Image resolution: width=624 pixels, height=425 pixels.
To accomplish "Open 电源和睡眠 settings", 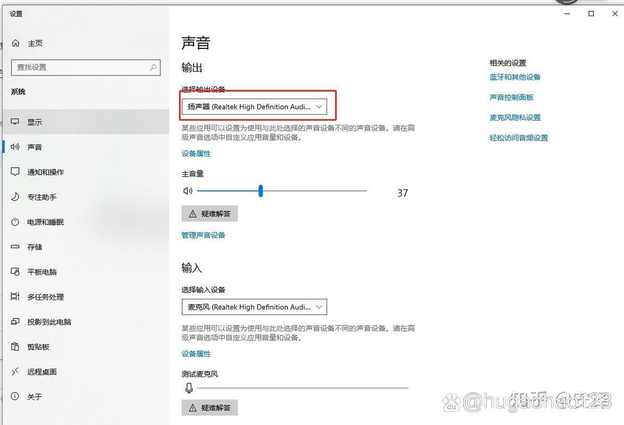I will tap(86, 222).
